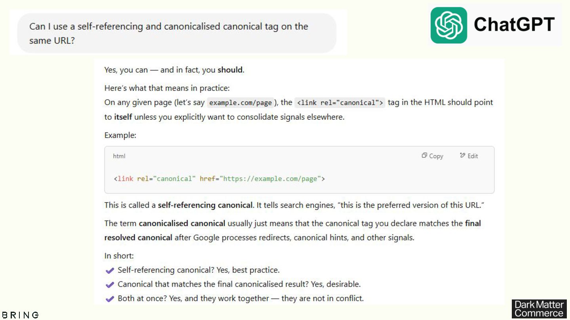570x320 pixels.
Task: Click the user question message bubble
Action: click(177, 33)
